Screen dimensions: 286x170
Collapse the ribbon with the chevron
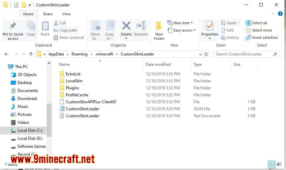(273, 14)
